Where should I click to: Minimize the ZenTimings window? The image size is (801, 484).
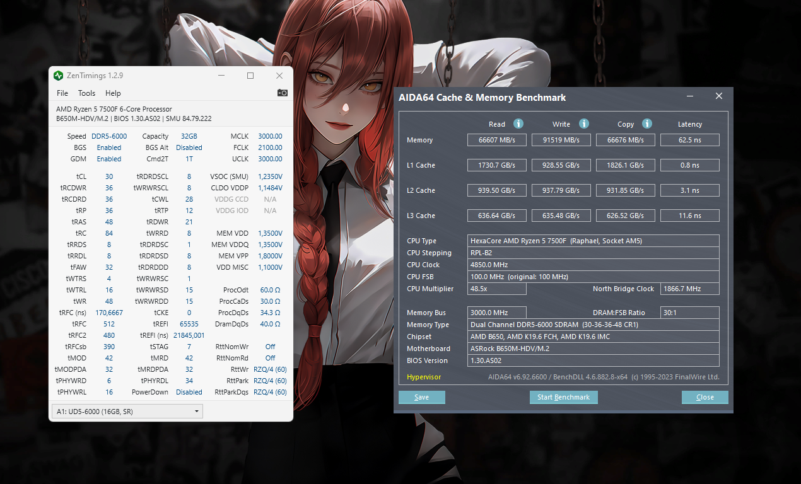(x=221, y=76)
